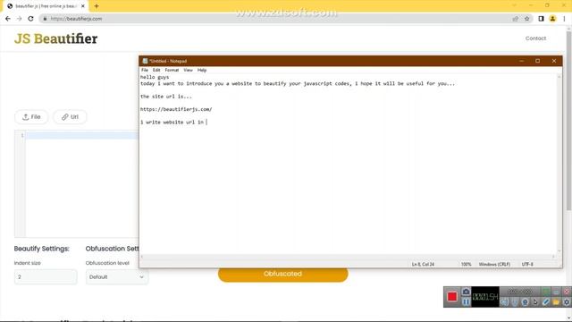Close the beautifier.js browser tab
Image resolution: width=572 pixels, height=322 pixels.
pos(83,6)
